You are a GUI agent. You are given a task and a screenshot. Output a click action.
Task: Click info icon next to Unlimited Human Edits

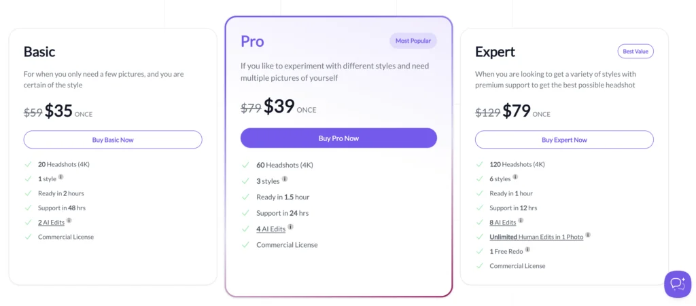point(588,235)
